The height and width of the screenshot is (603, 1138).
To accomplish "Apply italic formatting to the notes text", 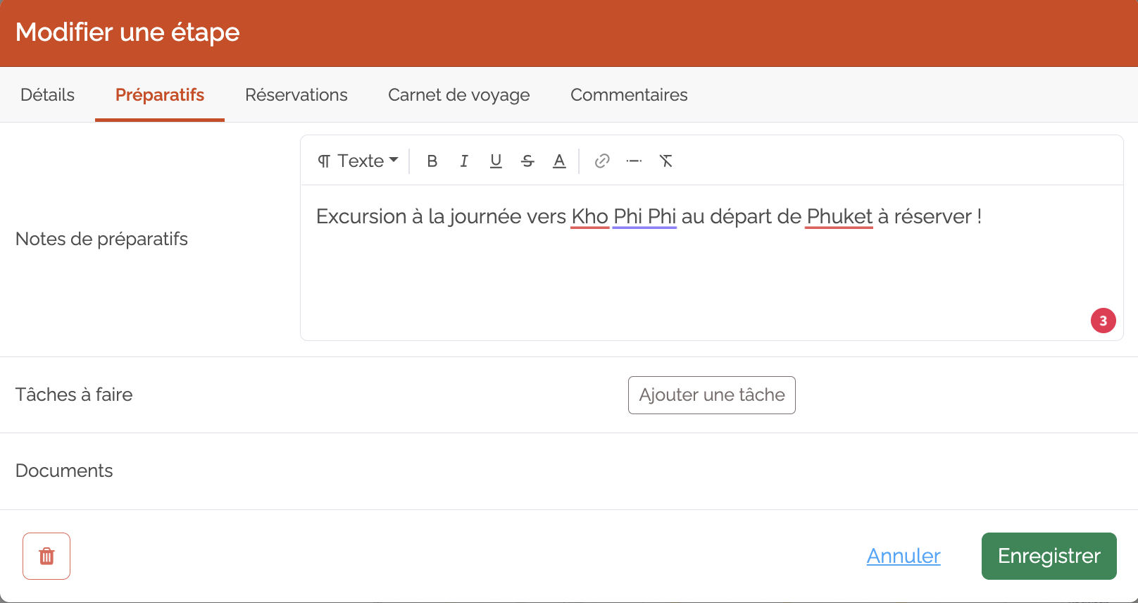I will pyautogui.click(x=464, y=161).
